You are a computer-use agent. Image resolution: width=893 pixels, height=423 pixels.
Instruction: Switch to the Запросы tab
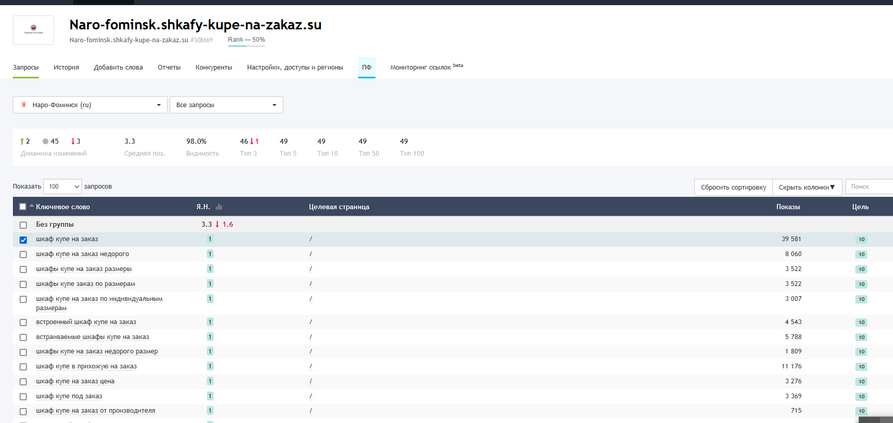tap(26, 67)
